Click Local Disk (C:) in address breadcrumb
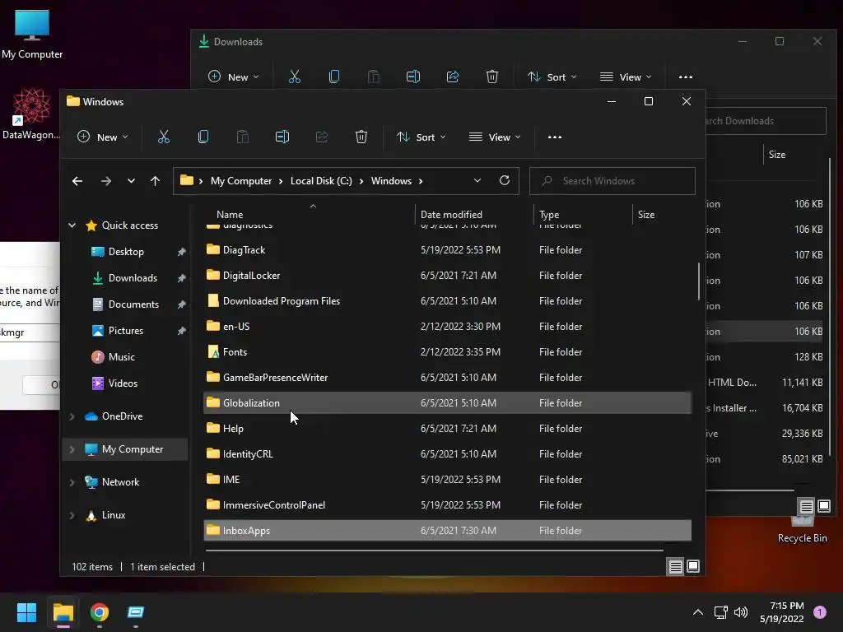843x632 pixels. pyautogui.click(x=321, y=181)
